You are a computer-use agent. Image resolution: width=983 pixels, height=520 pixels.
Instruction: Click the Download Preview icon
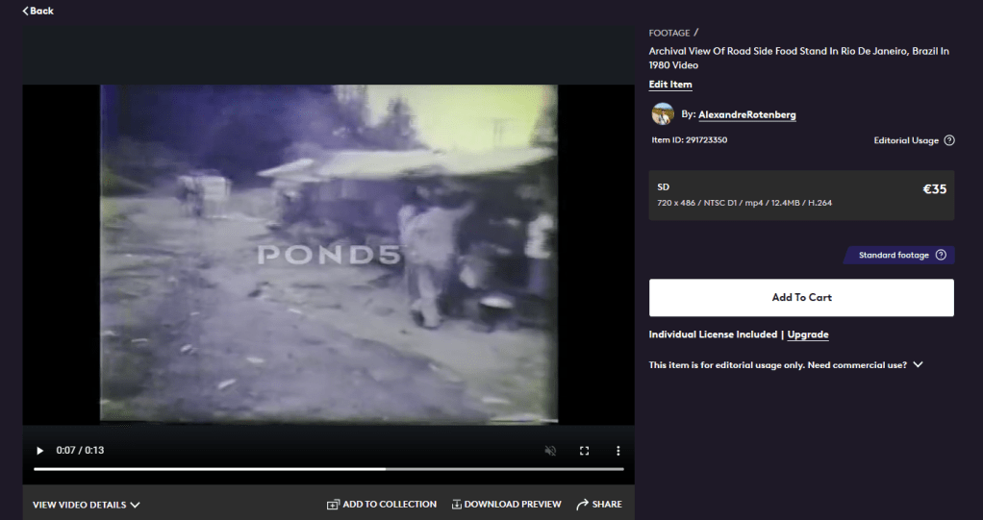pos(457,505)
